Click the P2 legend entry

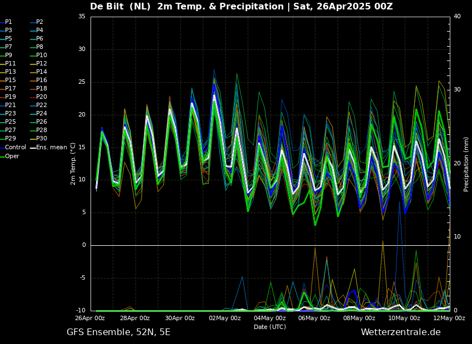37,22
